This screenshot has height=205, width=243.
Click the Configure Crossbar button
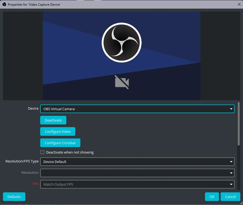pyautogui.click(x=60, y=143)
